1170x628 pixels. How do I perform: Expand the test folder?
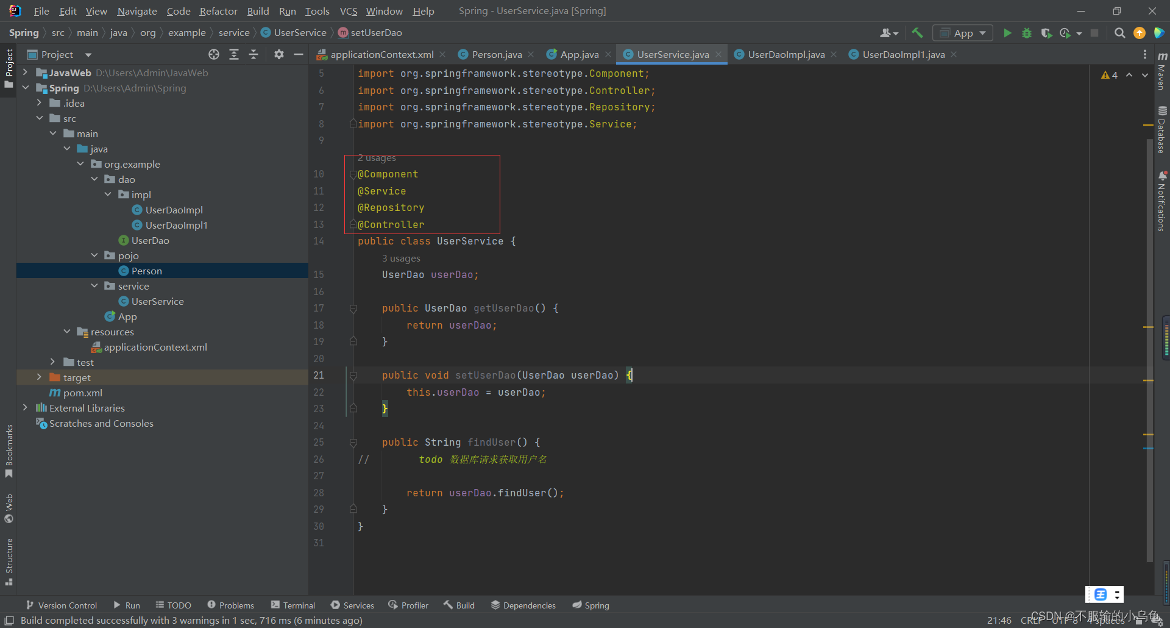coord(53,362)
